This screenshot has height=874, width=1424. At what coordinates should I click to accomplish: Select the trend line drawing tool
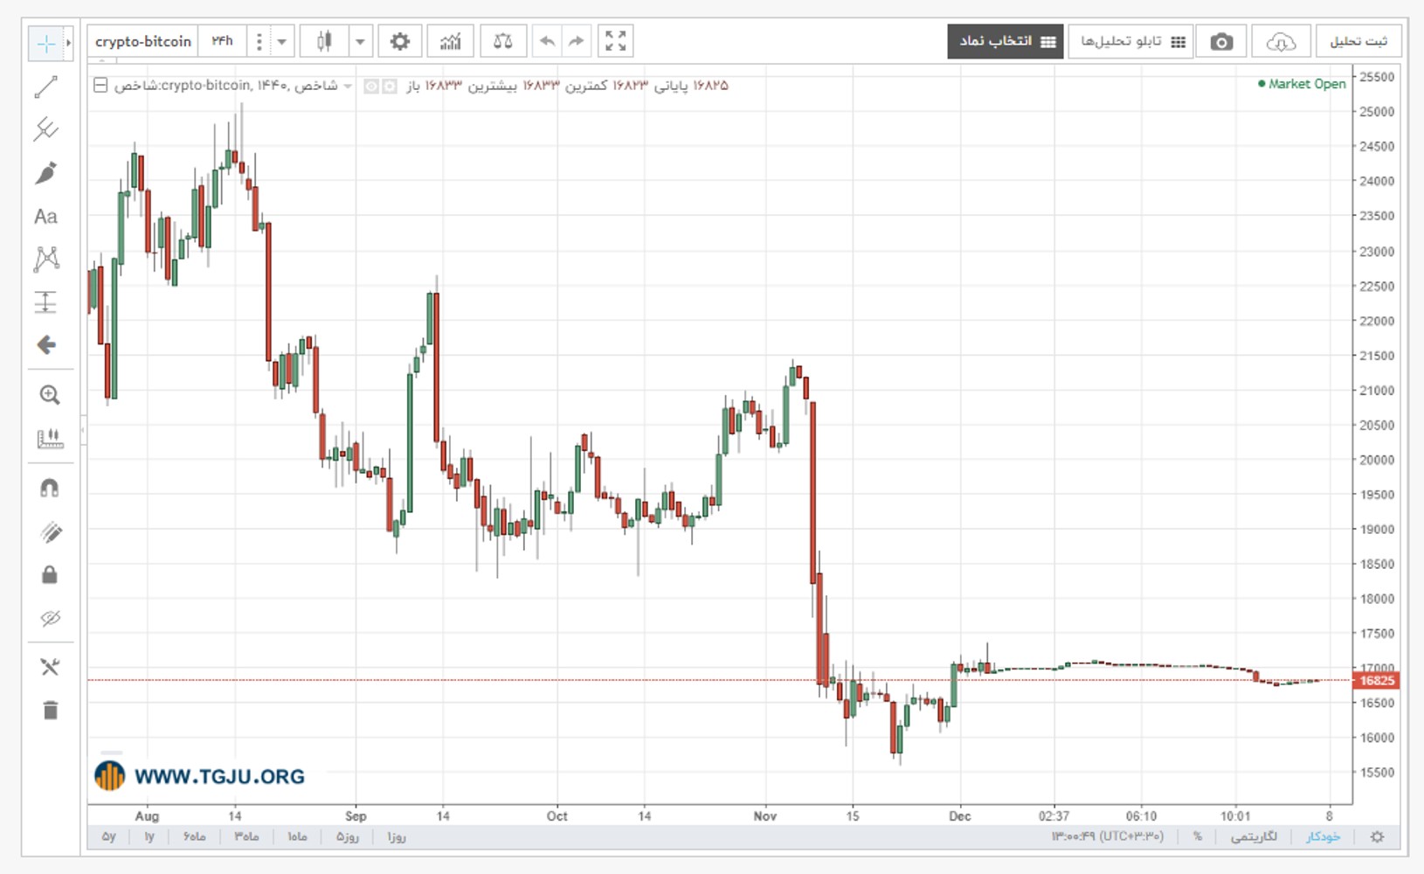point(45,87)
